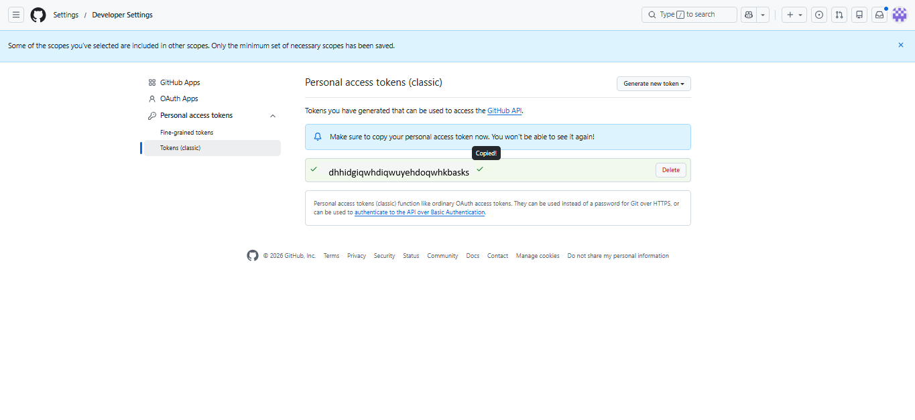This screenshot has width=915, height=420.
Task: View your issues icon
Action: pyautogui.click(x=819, y=15)
